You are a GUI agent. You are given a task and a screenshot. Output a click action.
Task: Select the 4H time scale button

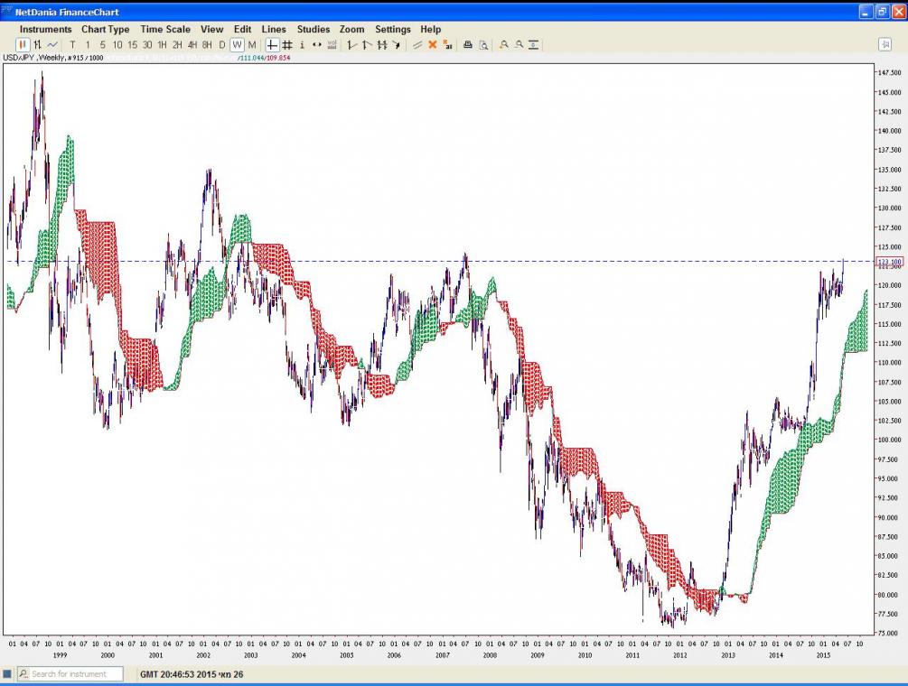coord(192,44)
